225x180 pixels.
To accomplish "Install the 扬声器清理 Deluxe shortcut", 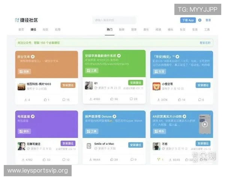I will (135, 145).
